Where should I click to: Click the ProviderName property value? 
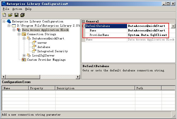coord(147,35)
